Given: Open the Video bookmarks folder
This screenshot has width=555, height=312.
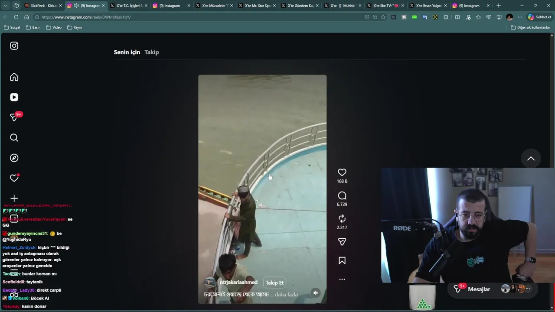Looking at the screenshot, I should point(54,27).
